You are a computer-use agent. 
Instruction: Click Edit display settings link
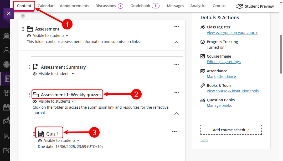pos(224,62)
